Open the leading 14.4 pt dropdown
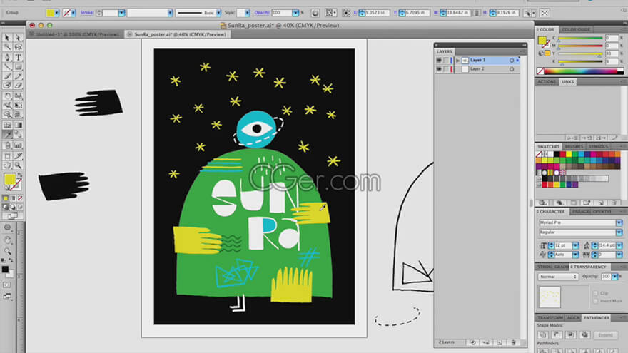 pyautogui.click(x=619, y=245)
